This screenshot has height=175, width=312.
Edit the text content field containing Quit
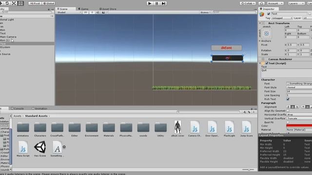tap(287, 73)
